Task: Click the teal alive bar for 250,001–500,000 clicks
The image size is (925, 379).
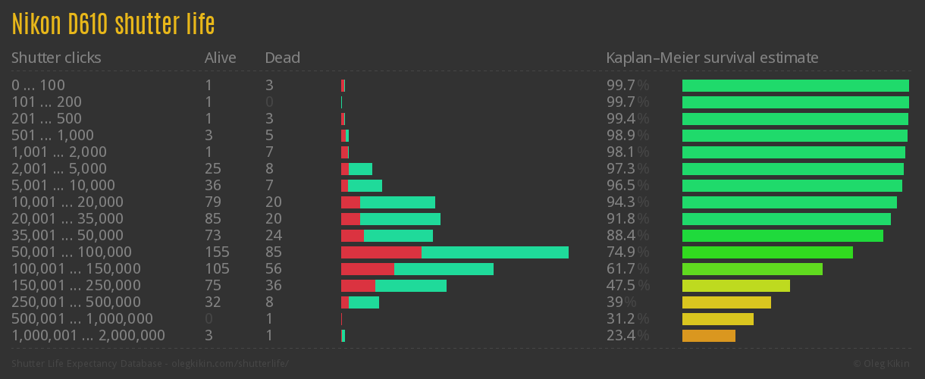Action: 363,302
